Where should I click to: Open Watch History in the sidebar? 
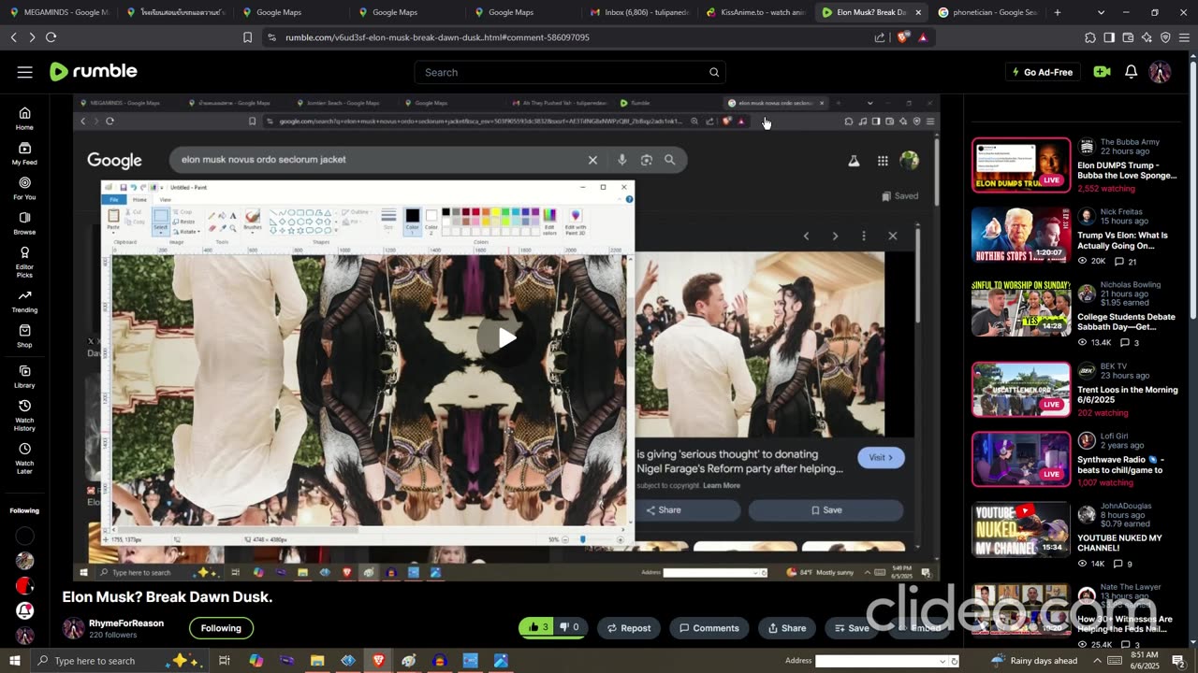click(x=24, y=416)
